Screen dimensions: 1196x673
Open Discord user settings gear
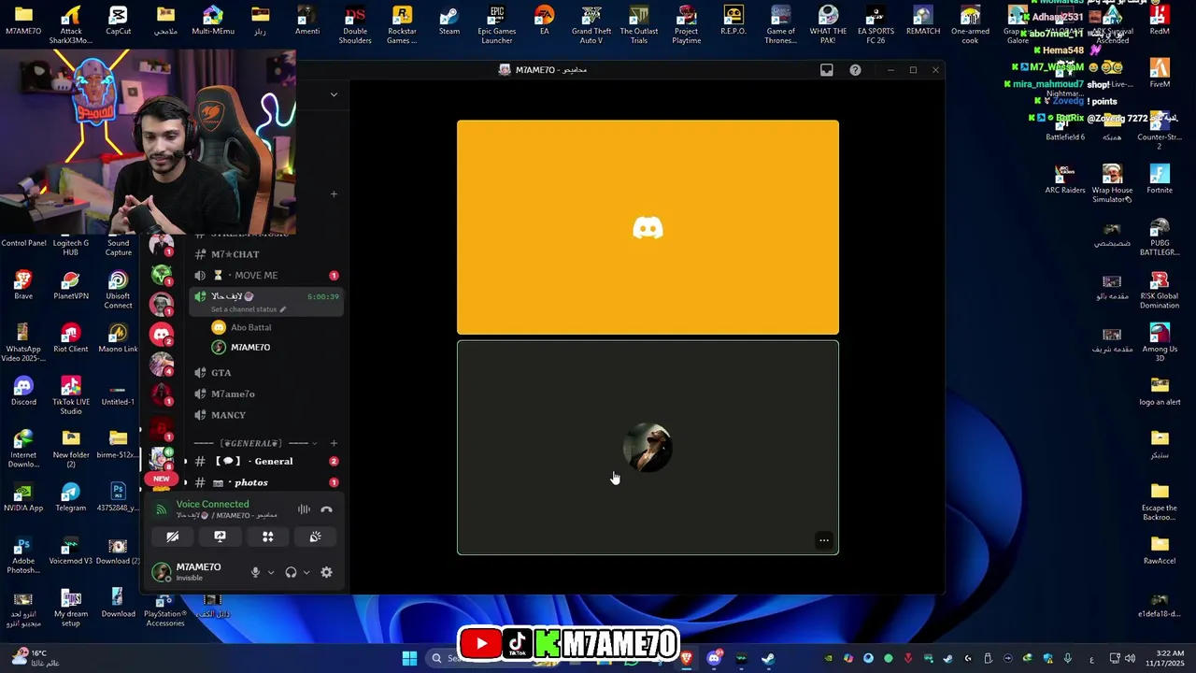[326, 572]
